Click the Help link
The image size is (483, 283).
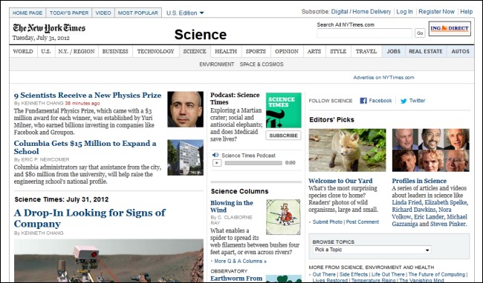tap(467, 12)
